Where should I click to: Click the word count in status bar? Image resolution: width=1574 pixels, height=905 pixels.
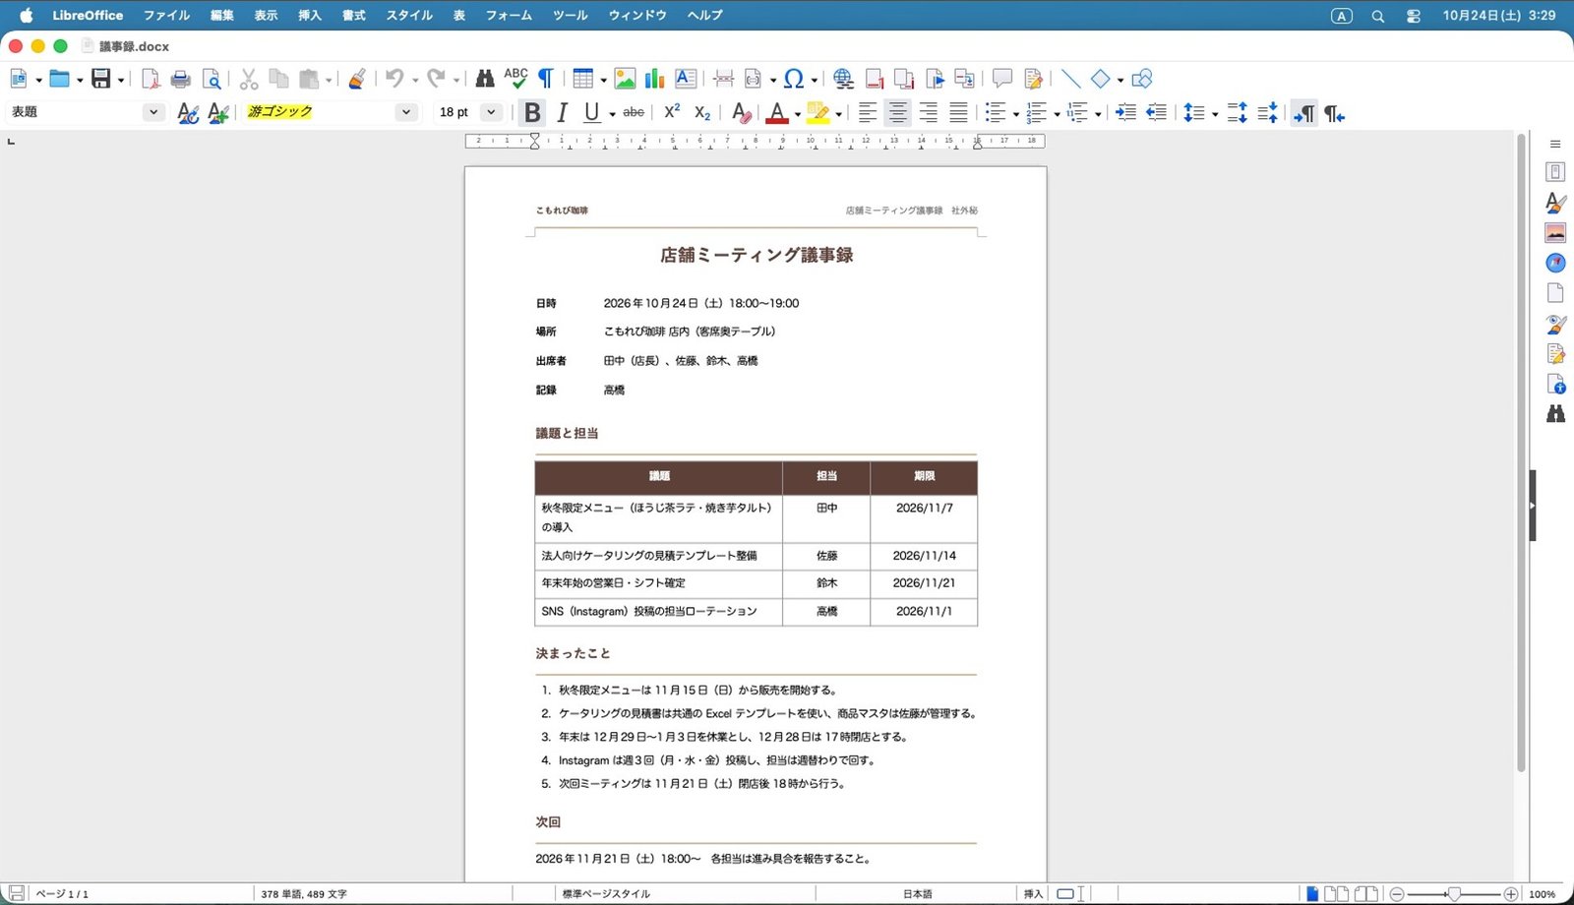coord(304,894)
